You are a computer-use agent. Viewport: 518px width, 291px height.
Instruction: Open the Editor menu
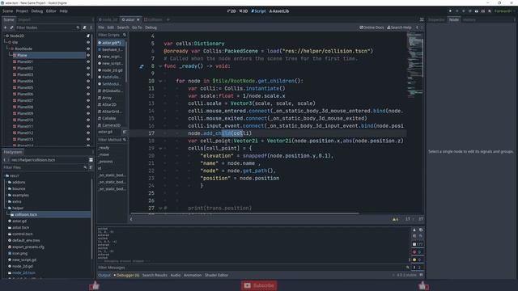(51, 11)
